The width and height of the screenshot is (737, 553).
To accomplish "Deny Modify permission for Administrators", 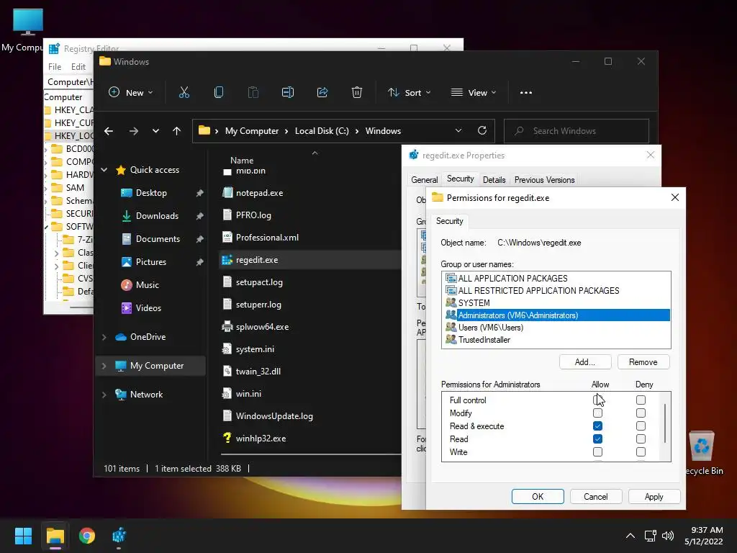I will (641, 413).
